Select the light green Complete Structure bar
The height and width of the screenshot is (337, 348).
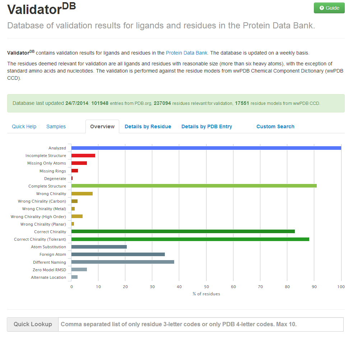(x=194, y=186)
